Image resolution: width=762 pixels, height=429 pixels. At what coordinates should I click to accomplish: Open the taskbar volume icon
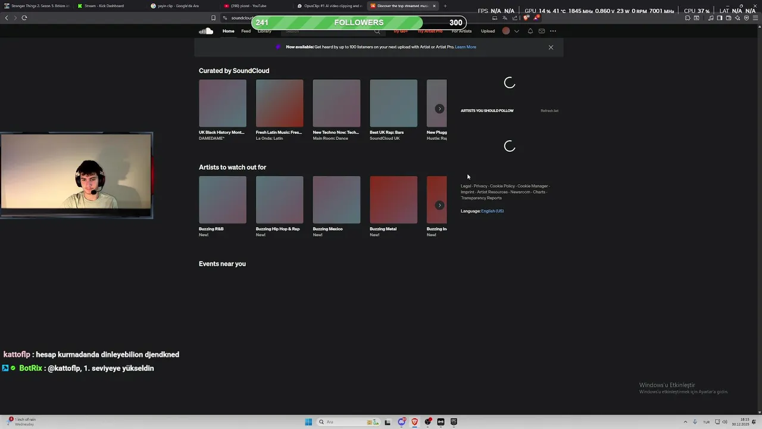pyautogui.click(x=725, y=422)
